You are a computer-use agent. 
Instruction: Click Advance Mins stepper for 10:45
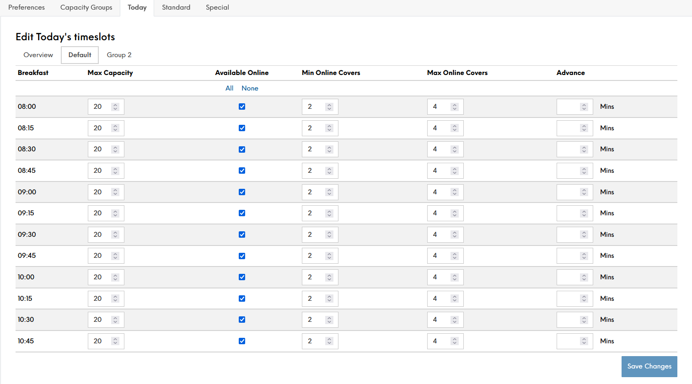[584, 341]
